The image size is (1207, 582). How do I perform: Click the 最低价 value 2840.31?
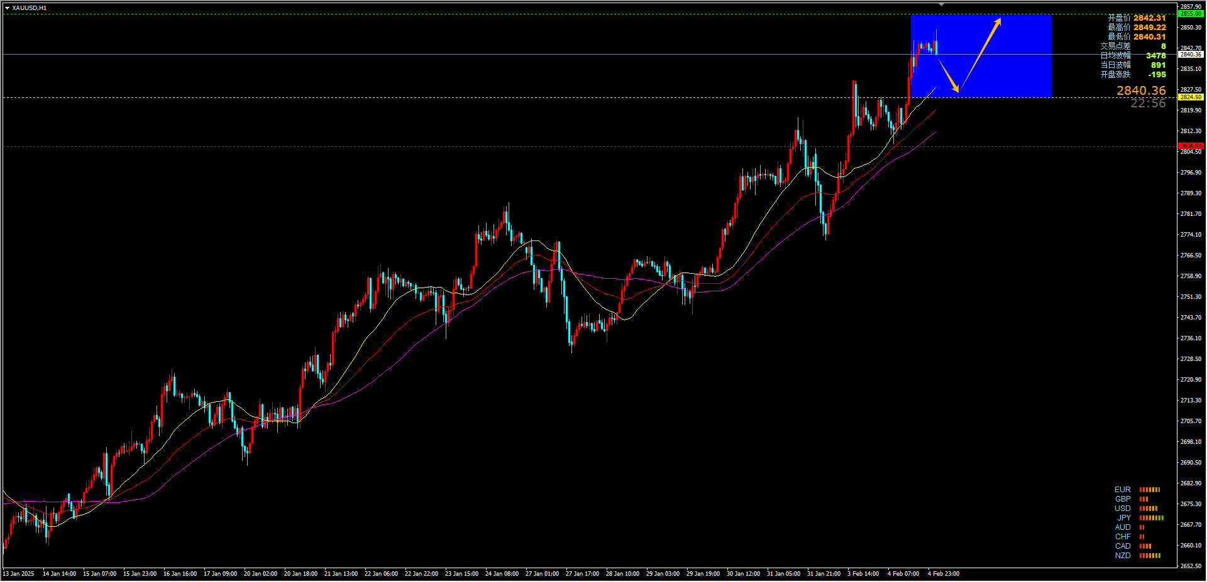click(1150, 37)
